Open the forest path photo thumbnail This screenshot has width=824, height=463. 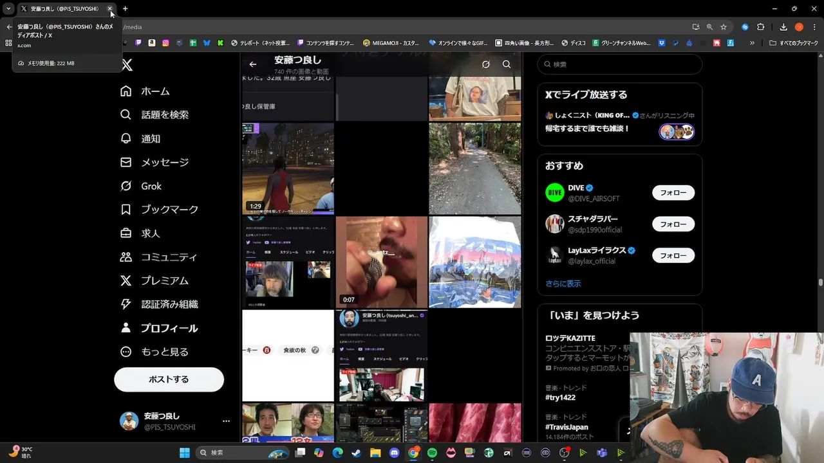[x=475, y=168]
